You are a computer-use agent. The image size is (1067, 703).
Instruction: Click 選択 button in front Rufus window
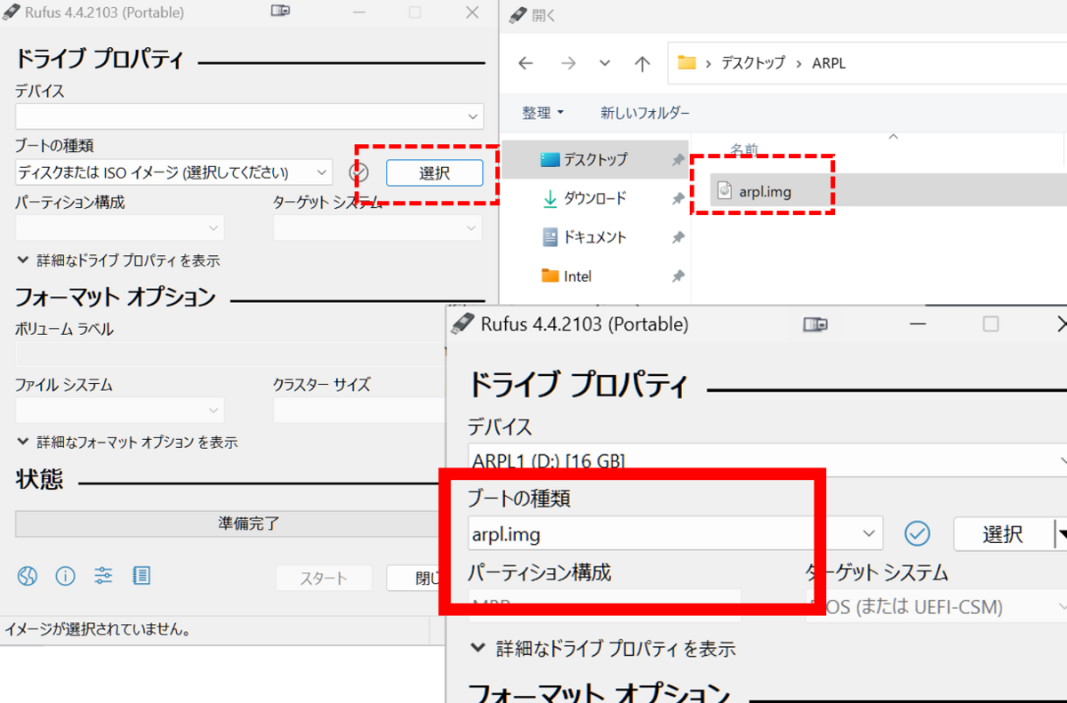[x=1003, y=534]
